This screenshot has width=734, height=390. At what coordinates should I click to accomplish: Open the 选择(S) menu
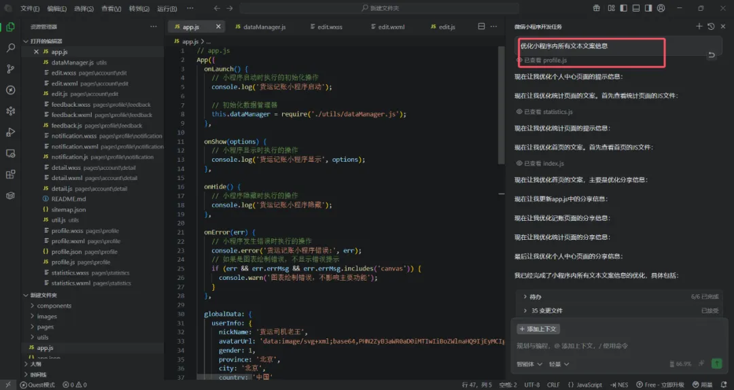(x=84, y=8)
